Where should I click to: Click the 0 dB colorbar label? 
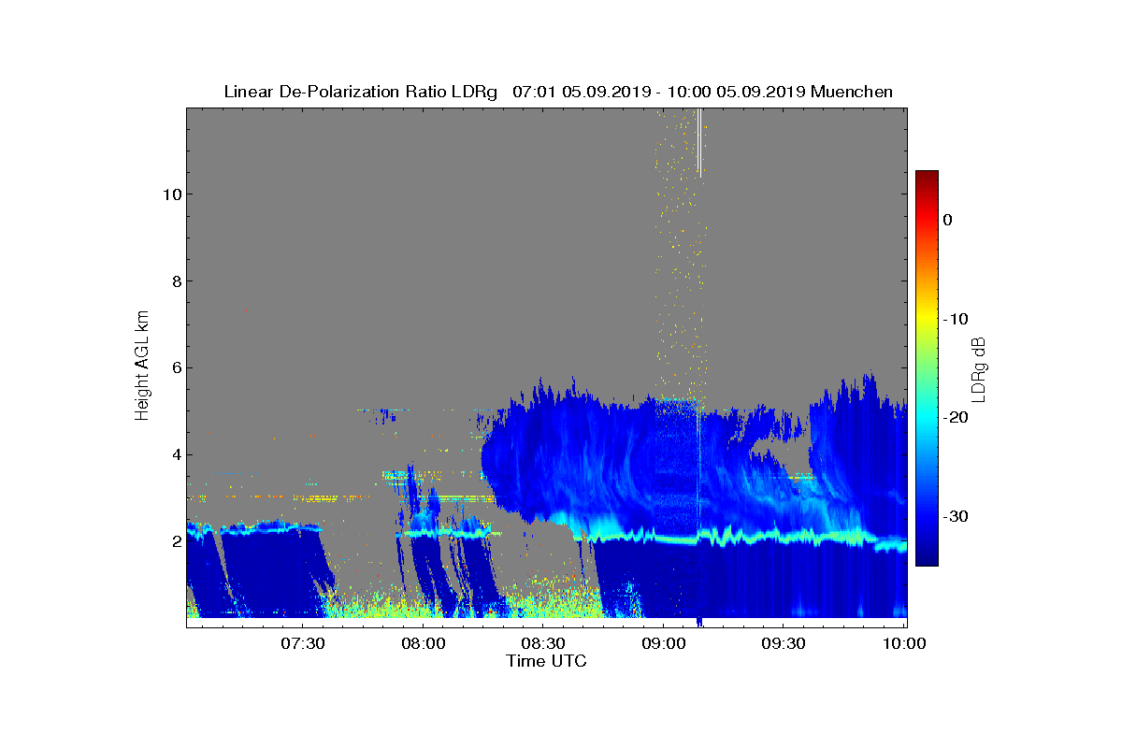[x=947, y=220]
